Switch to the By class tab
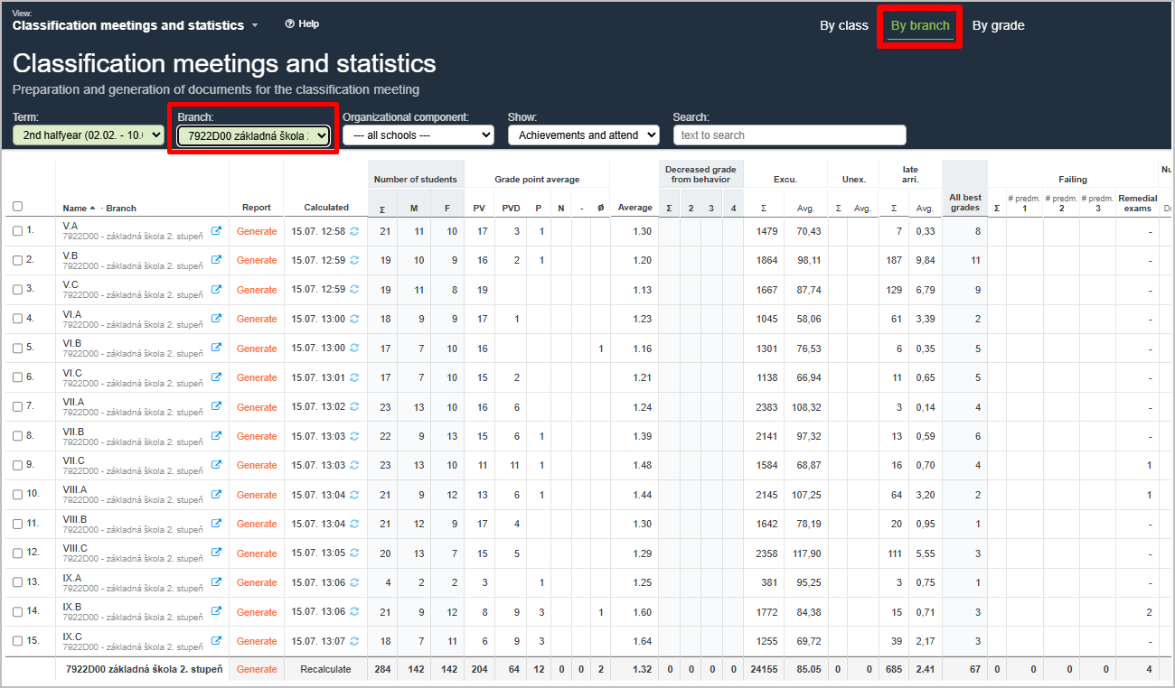 [843, 25]
